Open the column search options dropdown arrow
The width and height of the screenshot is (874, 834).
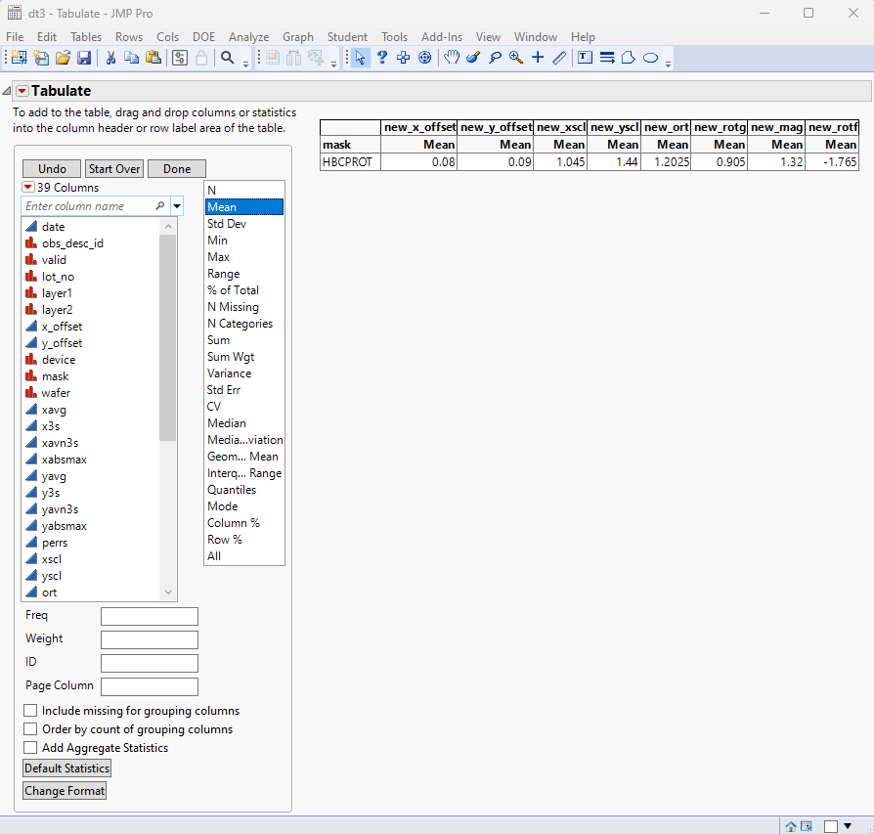tap(177, 206)
